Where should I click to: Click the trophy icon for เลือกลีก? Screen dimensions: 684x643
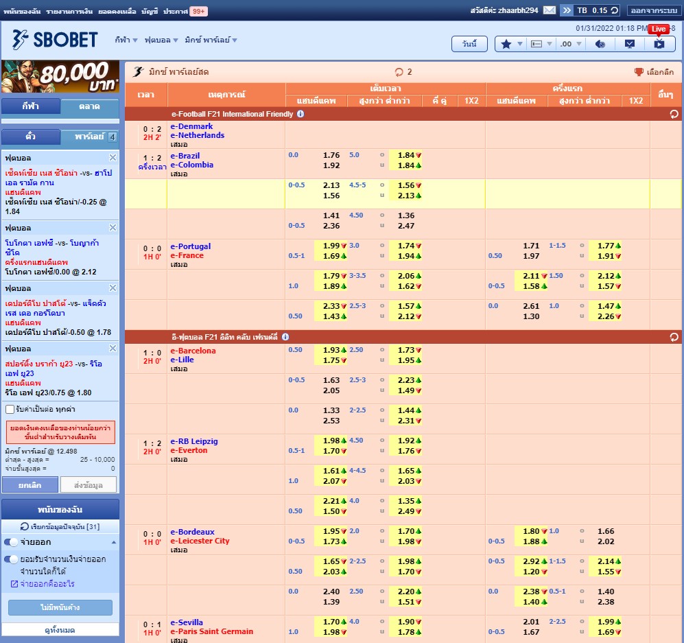tap(639, 72)
